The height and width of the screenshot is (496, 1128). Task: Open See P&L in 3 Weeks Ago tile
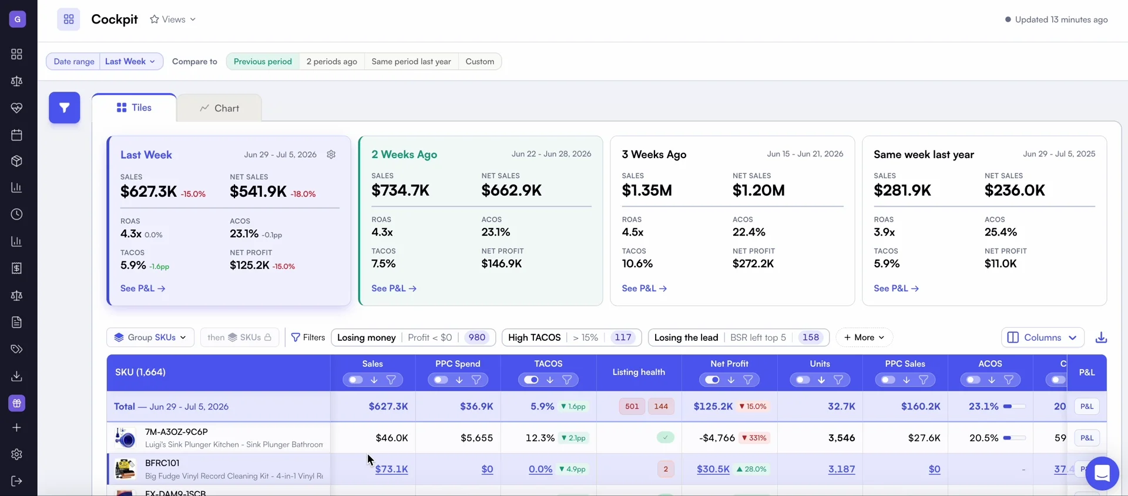pyautogui.click(x=644, y=289)
